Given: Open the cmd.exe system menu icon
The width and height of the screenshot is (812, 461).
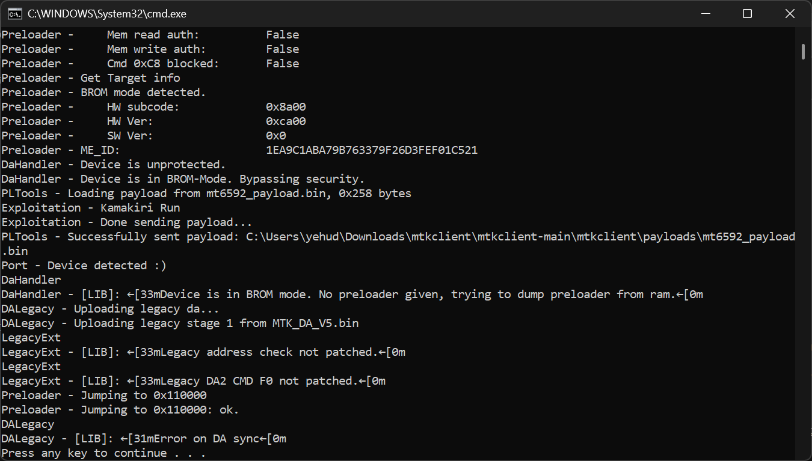Looking at the screenshot, I should (15, 13).
